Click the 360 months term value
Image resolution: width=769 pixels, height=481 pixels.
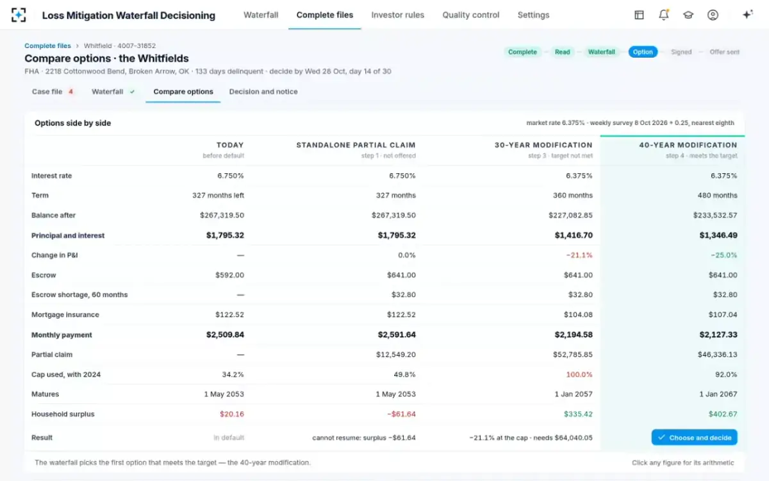coord(573,196)
